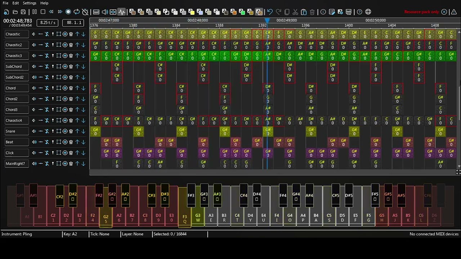Open the song info dialog
Image resolution: width=461 pixels, height=259 pixels.
click(x=323, y=12)
